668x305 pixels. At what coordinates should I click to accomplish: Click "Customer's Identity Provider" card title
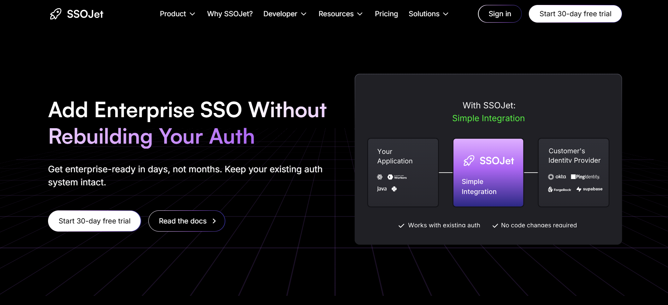point(574,156)
